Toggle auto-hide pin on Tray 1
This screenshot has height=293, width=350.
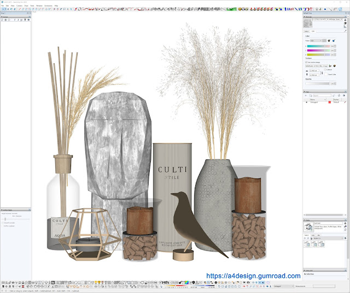pos(28,13)
